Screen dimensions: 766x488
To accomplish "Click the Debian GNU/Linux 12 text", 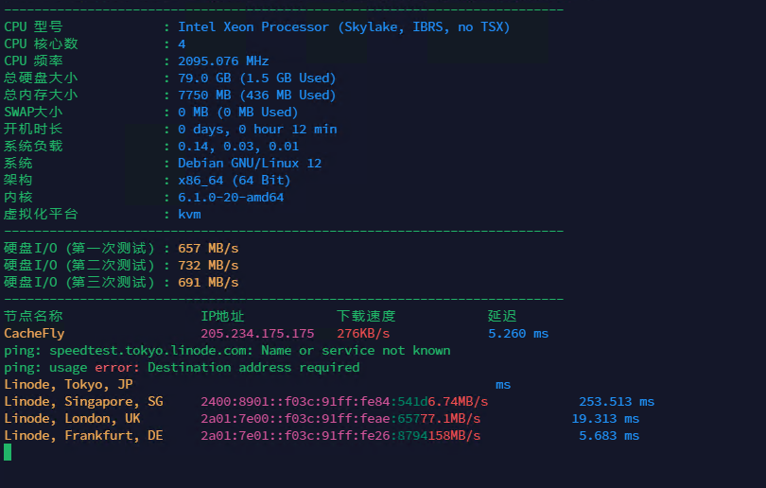I will click(x=250, y=164).
